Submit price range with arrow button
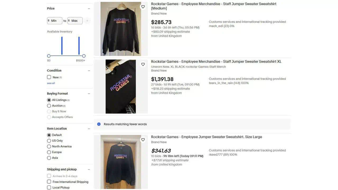 (x=87, y=21)
